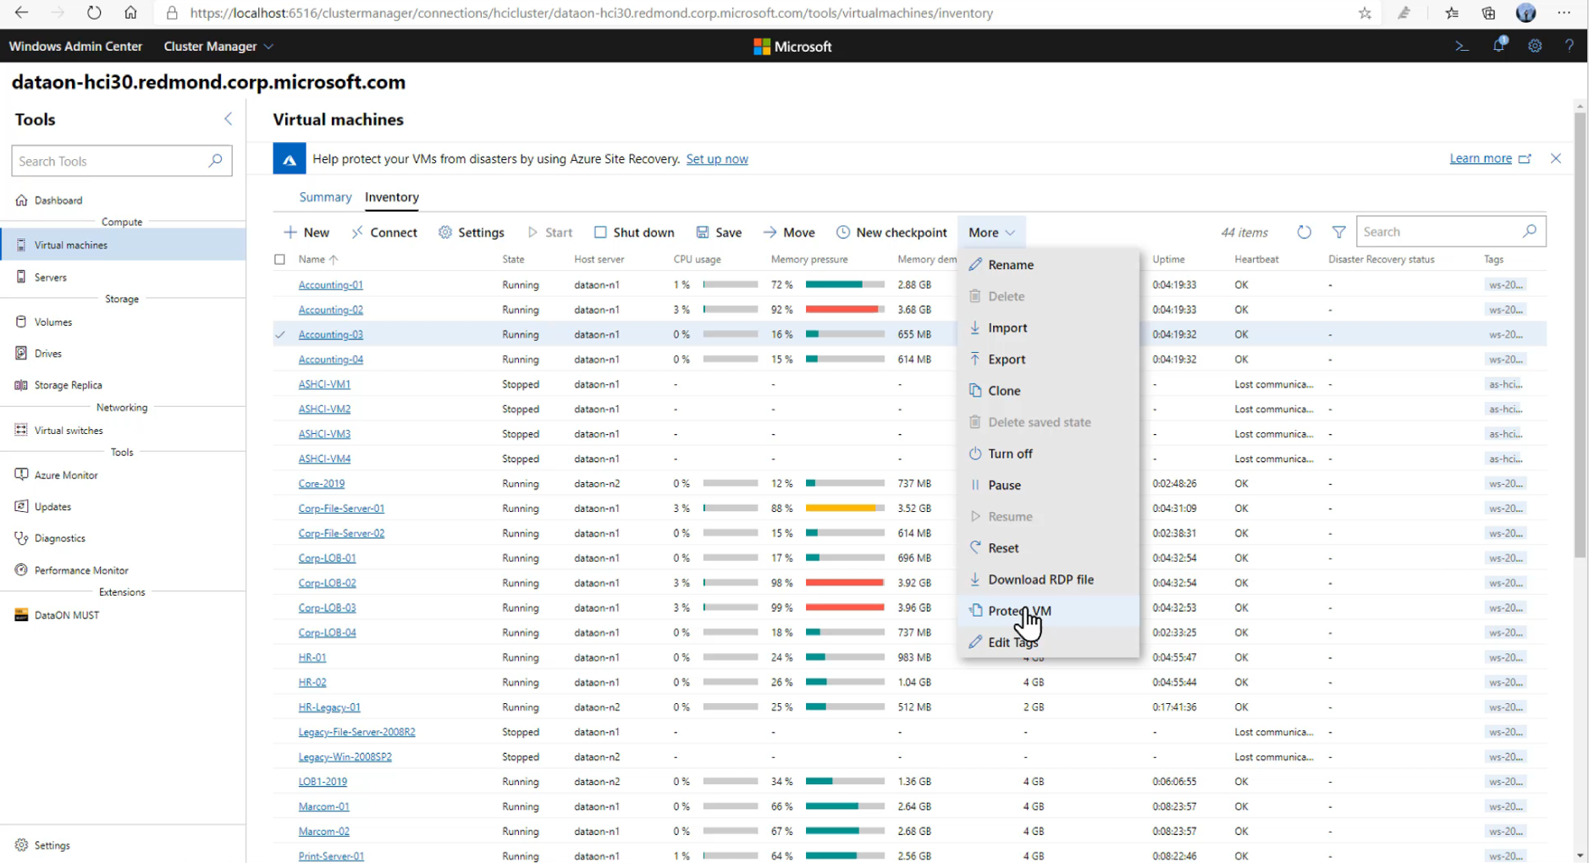This screenshot has width=1589, height=863.
Task: Click the refresh icon beside items count
Action: click(1304, 232)
